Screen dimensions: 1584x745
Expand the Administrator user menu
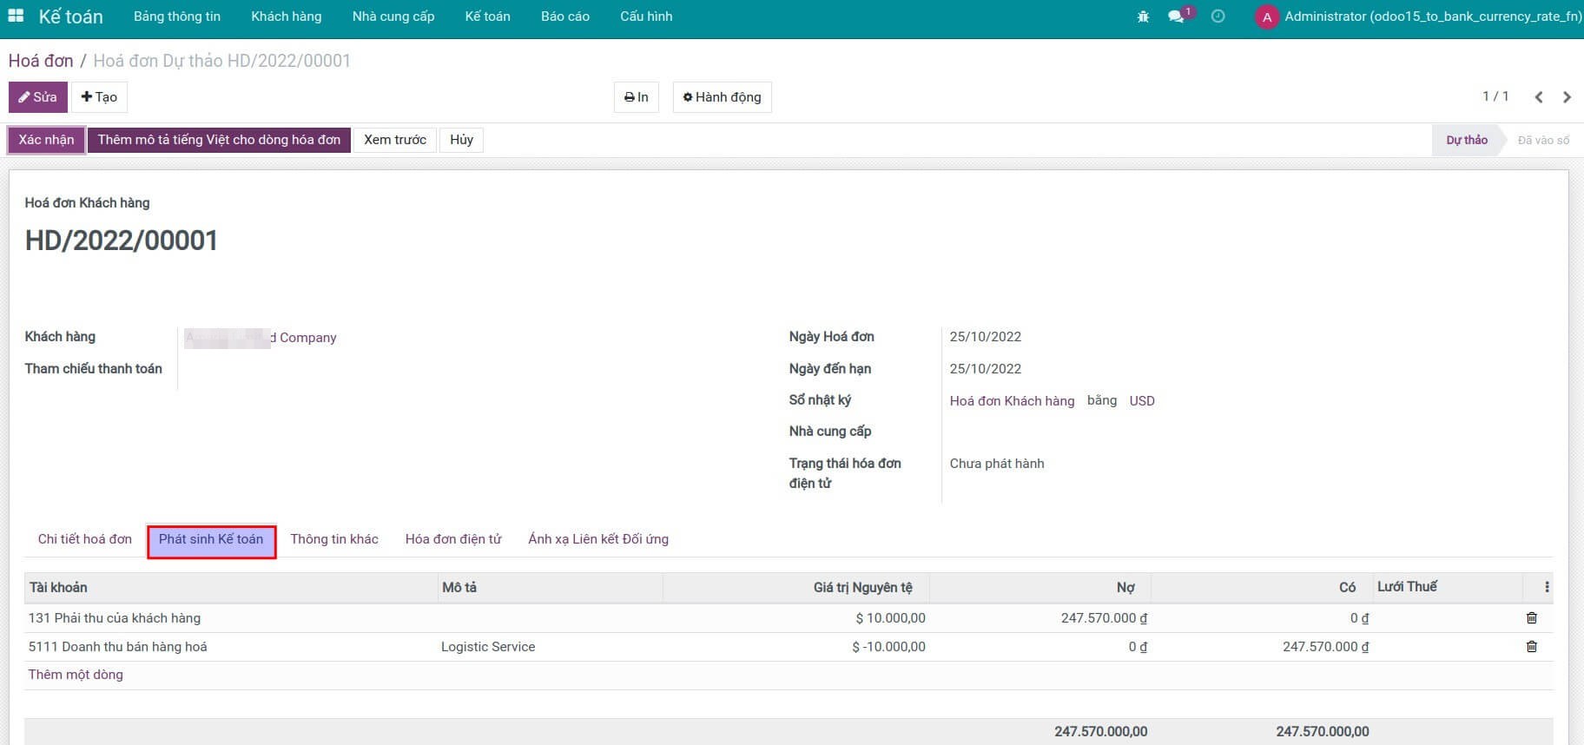1420,16
